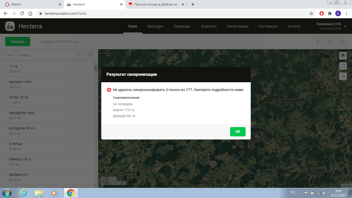This screenshot has height=198, width=352.
Task: Click the OK button in sync dialog
Action: point(238,131)
